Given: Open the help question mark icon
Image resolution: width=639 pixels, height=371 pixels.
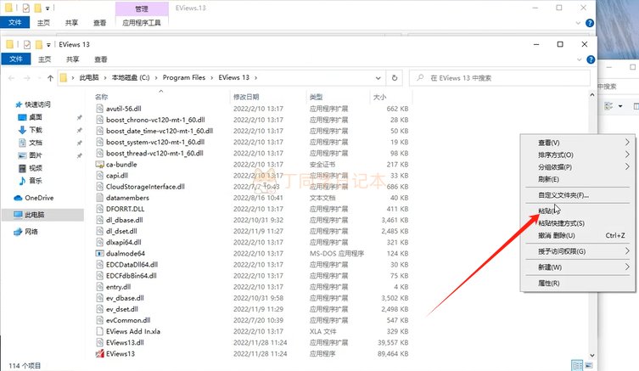Looking at the screenshot, I should (x=591, y=59).
